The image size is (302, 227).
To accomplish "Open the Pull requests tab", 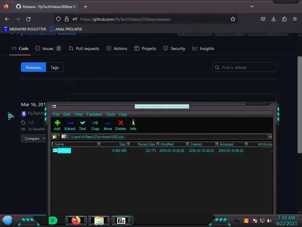I will 84,48.
